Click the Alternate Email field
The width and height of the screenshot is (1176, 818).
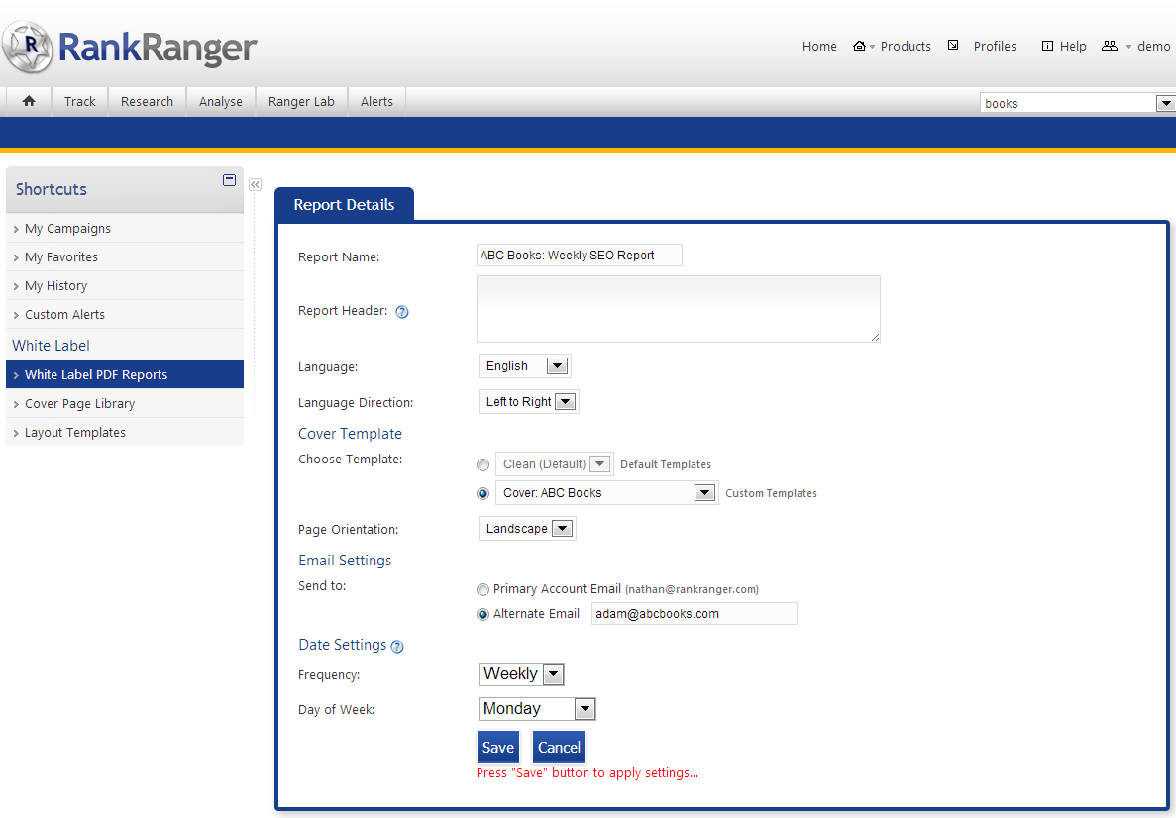coord(694,613)
